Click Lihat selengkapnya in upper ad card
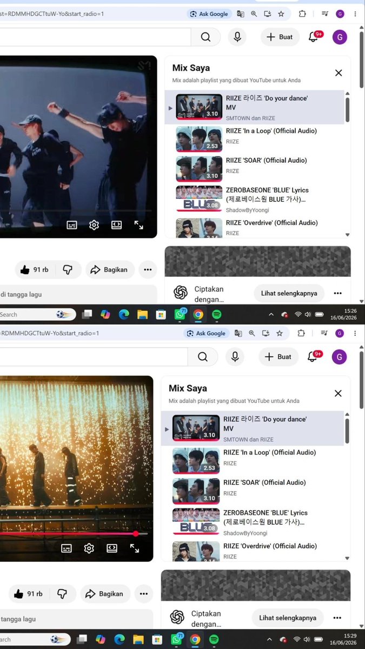The width and height of the screenshot is (365, 649). pyautogui.click(x=289, y=293)
